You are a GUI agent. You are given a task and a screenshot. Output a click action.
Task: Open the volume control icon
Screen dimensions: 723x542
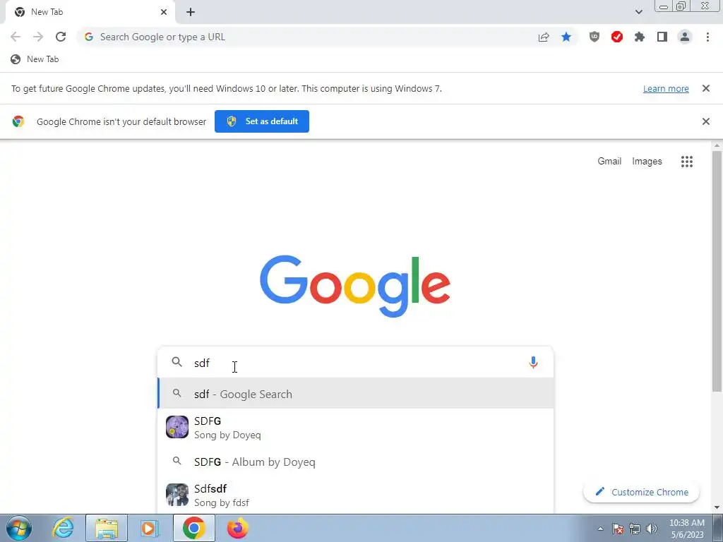tap(652, 529)
